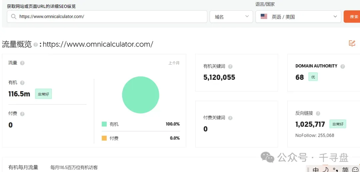This screenshot has width=360, height=172.
Task: Click the 有机每月流量 heading
Action: tap(23, 167)
